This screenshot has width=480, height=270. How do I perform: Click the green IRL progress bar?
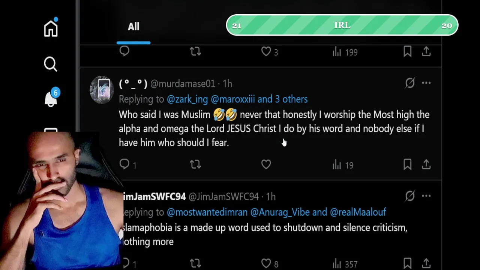(x=342, y=25)
